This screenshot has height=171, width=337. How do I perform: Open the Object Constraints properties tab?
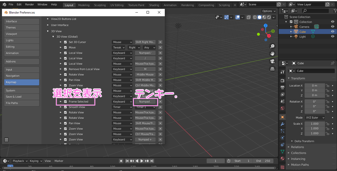pos(283,145)
